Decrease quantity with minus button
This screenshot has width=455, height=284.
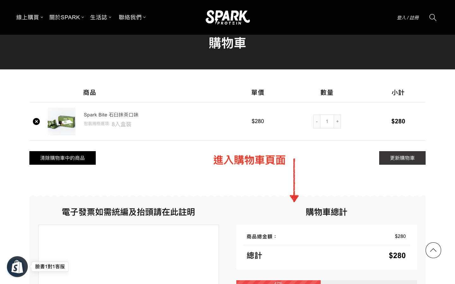click(x=317, y=121)
